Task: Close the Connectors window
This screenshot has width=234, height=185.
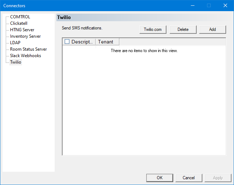Action: pyautogui.click(x=225, y=5)
